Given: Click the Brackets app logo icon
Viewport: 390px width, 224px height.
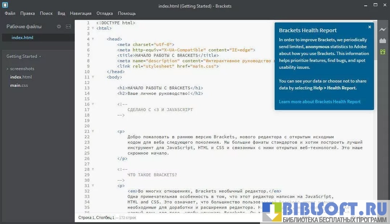Looking at the screenshot, I should [x=5, y=5].
